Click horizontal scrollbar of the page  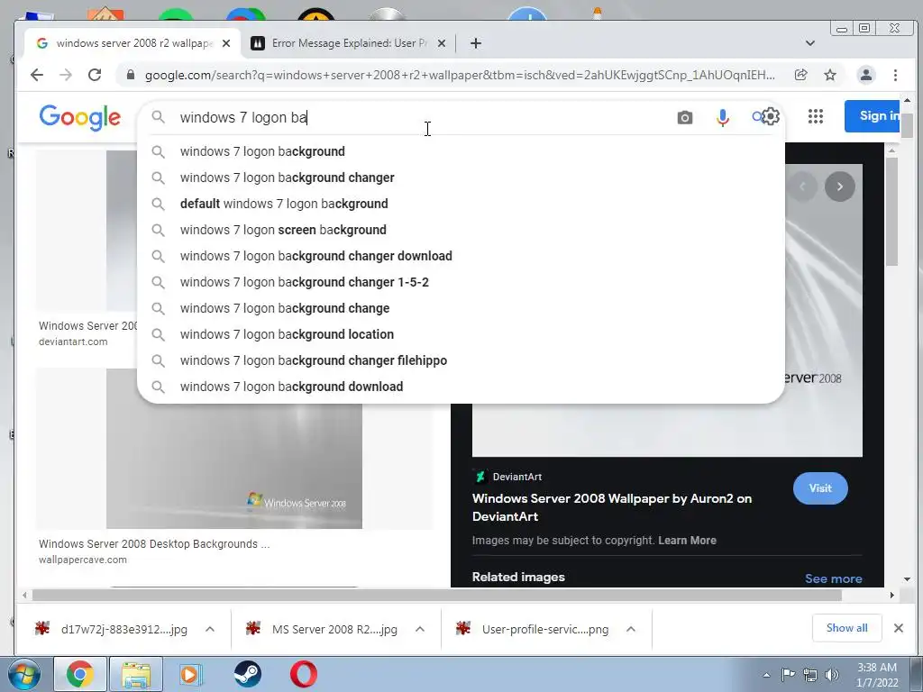[437, 595]
